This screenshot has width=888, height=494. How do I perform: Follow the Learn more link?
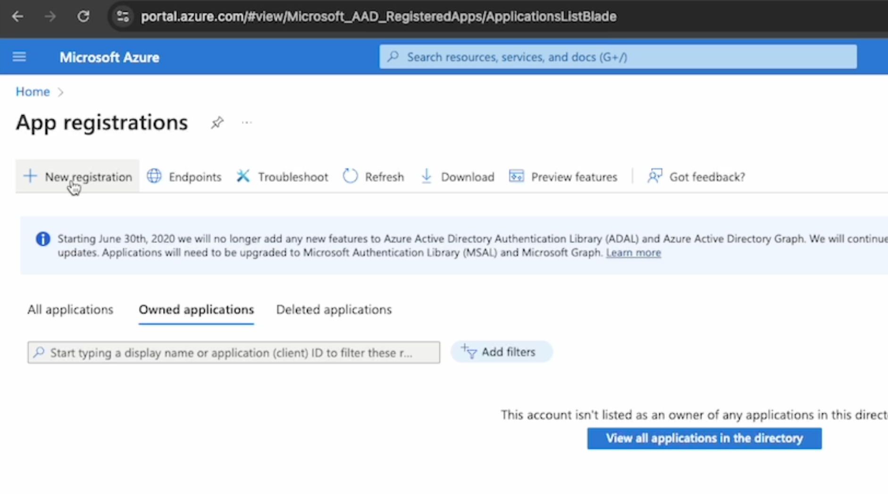(x=633, y=253)
